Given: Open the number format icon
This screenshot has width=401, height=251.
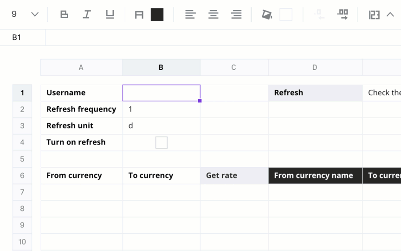Looking at the screenshot, I should pyautogui.click(x=374, y=15).
